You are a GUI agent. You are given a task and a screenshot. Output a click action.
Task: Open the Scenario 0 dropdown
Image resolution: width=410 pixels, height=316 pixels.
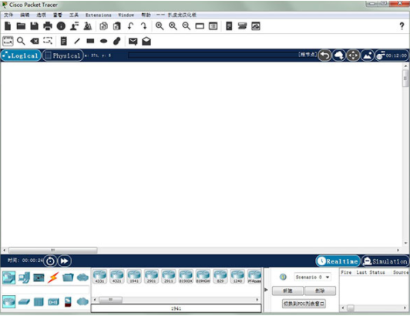[x=312, y=277]
